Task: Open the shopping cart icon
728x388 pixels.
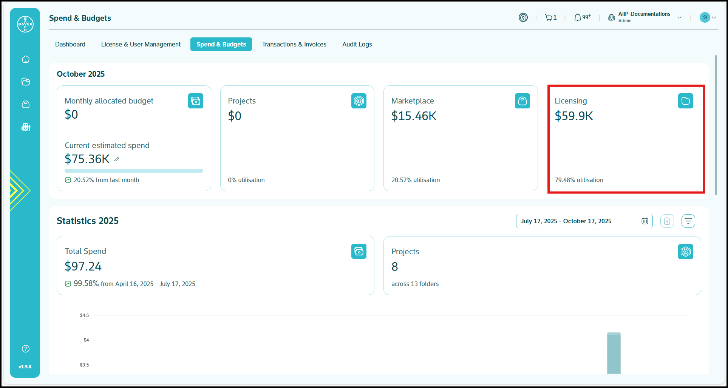Action: point(549,18)
